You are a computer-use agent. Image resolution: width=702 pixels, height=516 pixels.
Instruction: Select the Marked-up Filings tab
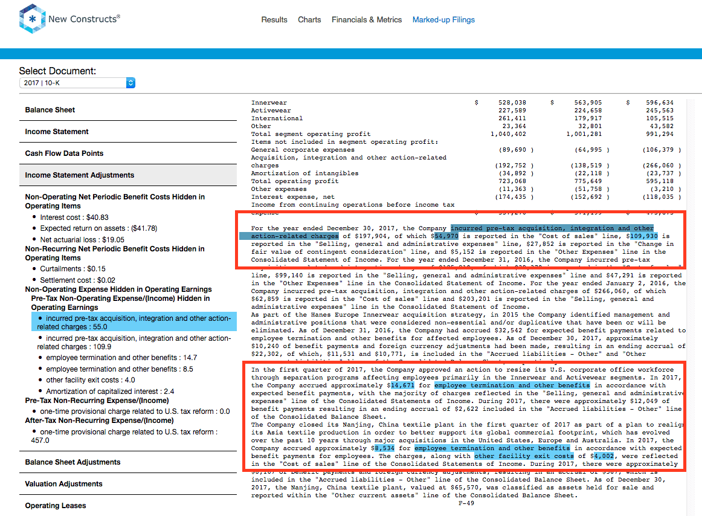(443, 20)
